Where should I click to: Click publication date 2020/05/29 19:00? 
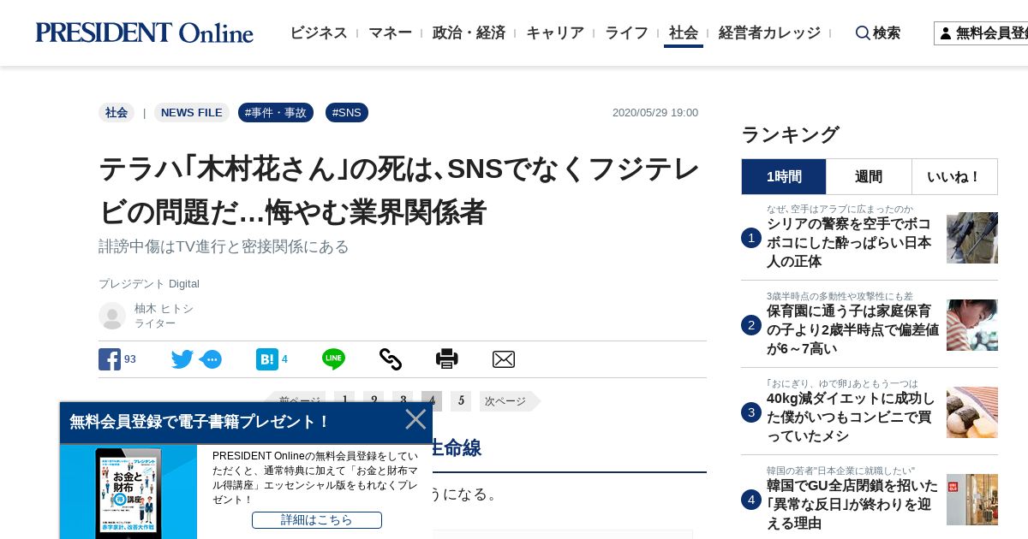(655, 113)
